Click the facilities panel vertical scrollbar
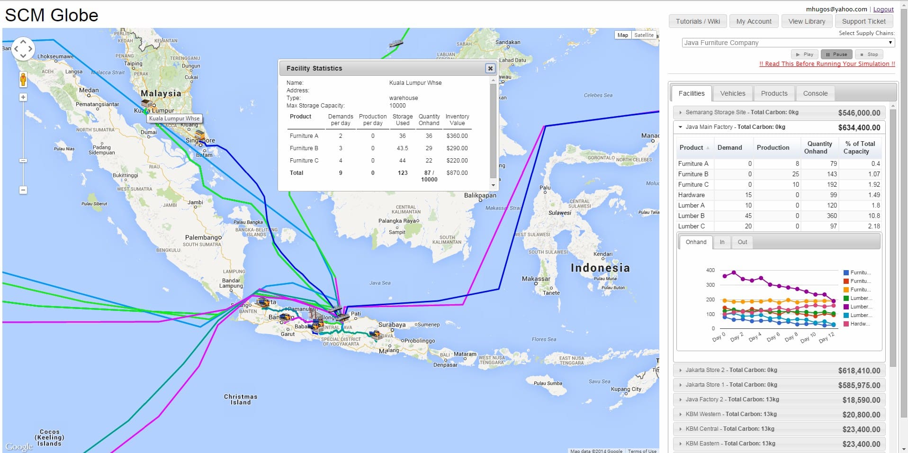908x453 pixels. [x=893, y=238]
